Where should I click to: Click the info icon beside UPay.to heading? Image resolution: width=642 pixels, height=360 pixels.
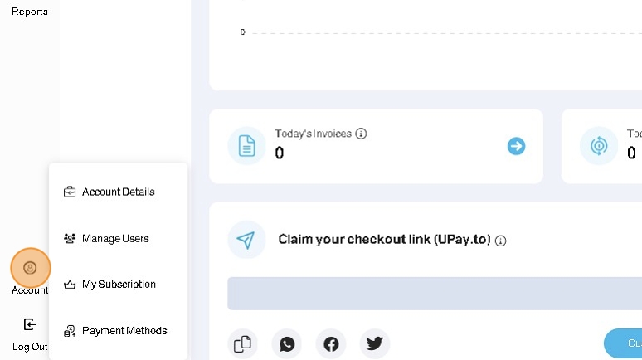(x=500, y=241)
